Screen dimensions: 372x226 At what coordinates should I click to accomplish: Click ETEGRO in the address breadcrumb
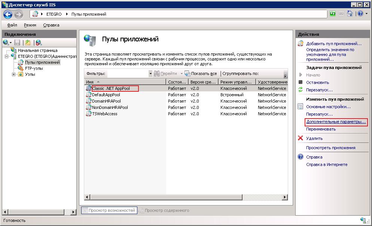(x=54, y=14)
